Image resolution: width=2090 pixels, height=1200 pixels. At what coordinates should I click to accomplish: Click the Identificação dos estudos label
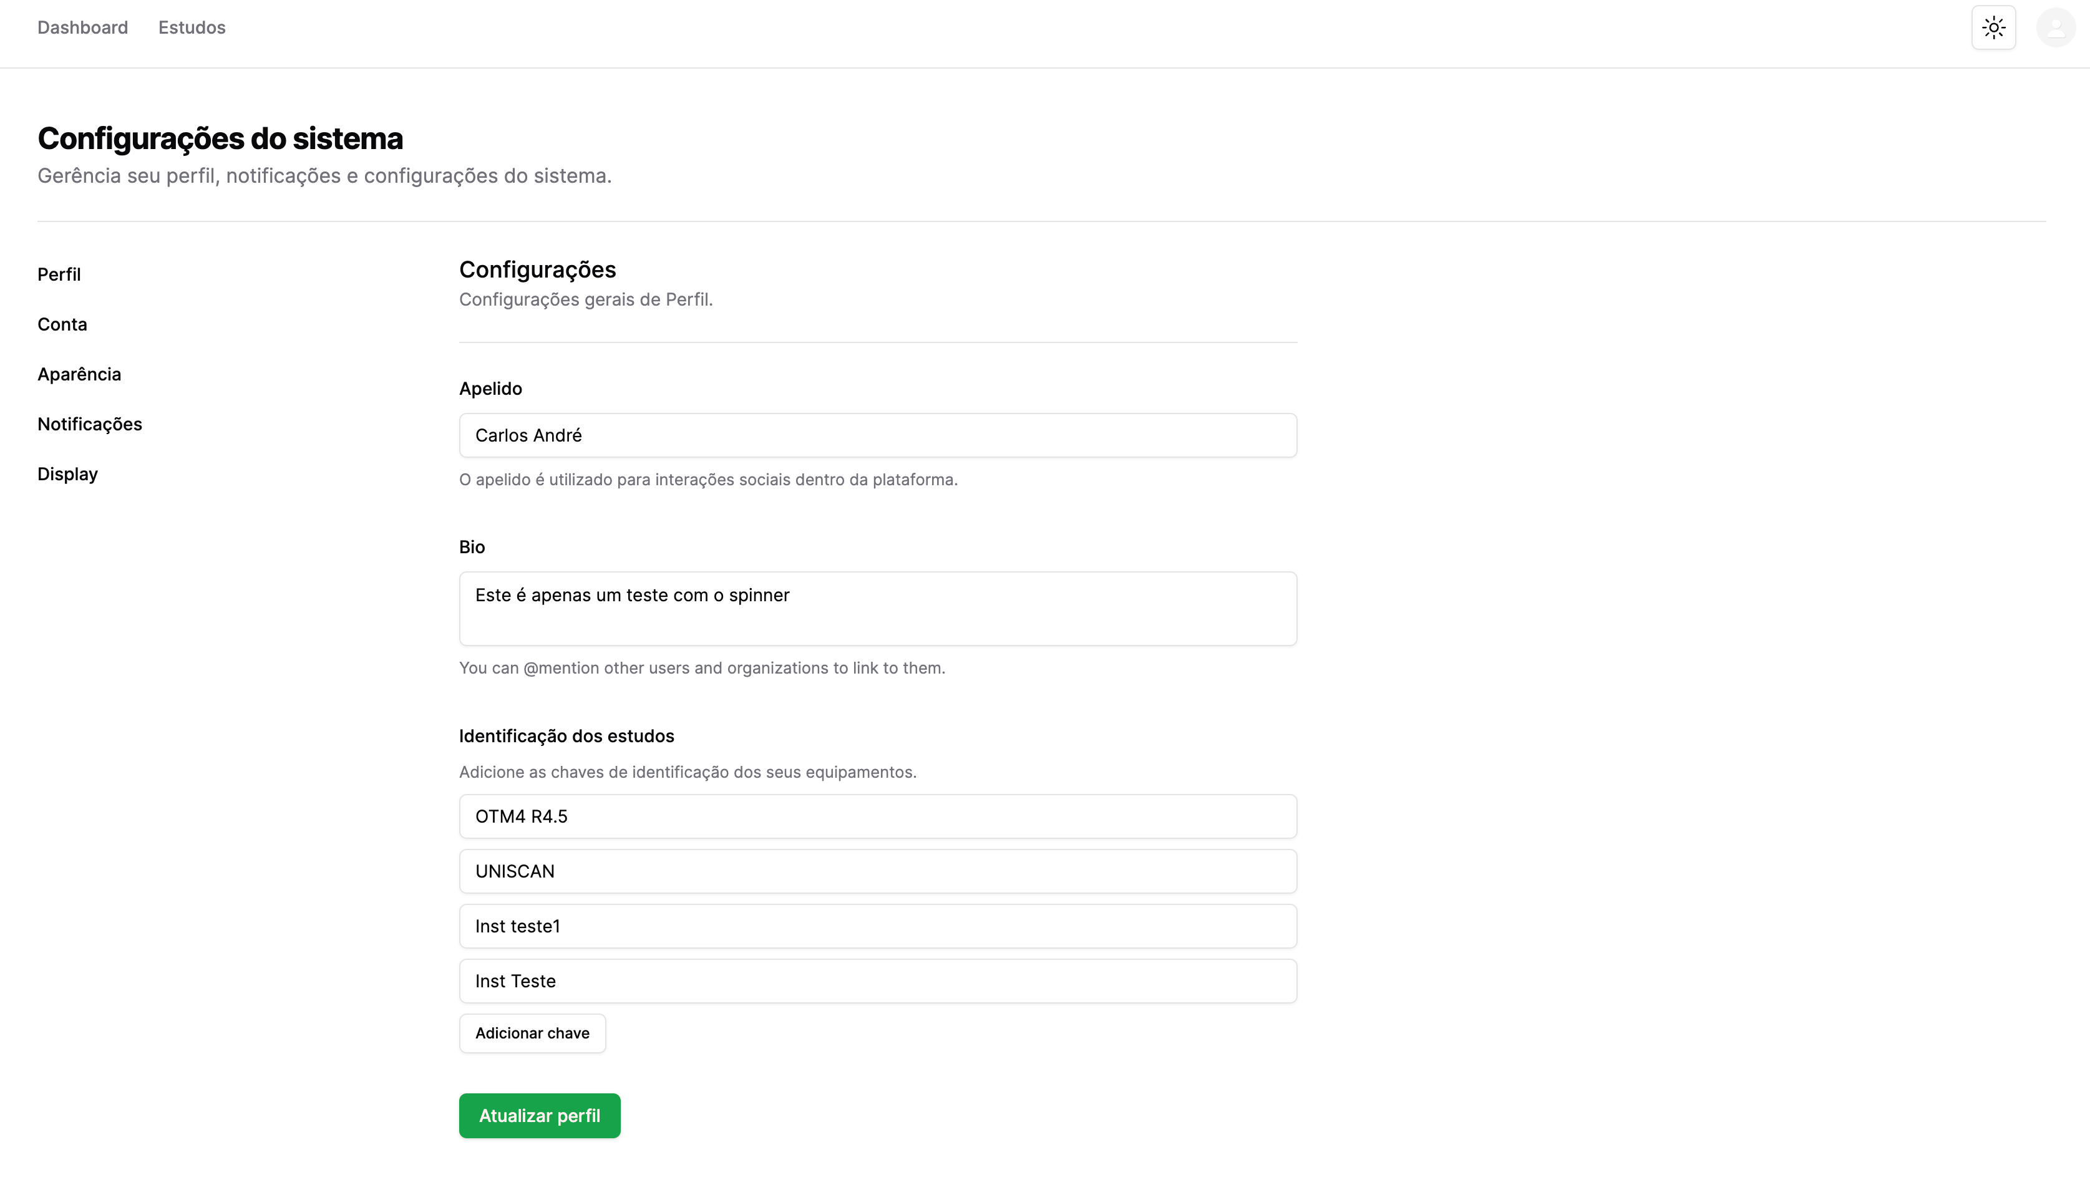pyautogui.click(x=566, y=736)
